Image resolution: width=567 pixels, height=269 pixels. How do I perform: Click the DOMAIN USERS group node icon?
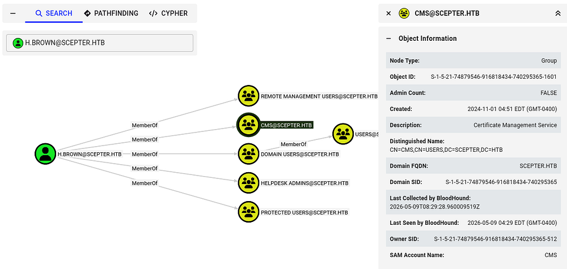248,154
